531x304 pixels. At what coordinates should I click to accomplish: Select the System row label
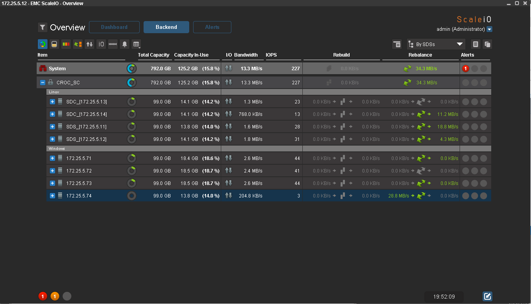(57, 69)
